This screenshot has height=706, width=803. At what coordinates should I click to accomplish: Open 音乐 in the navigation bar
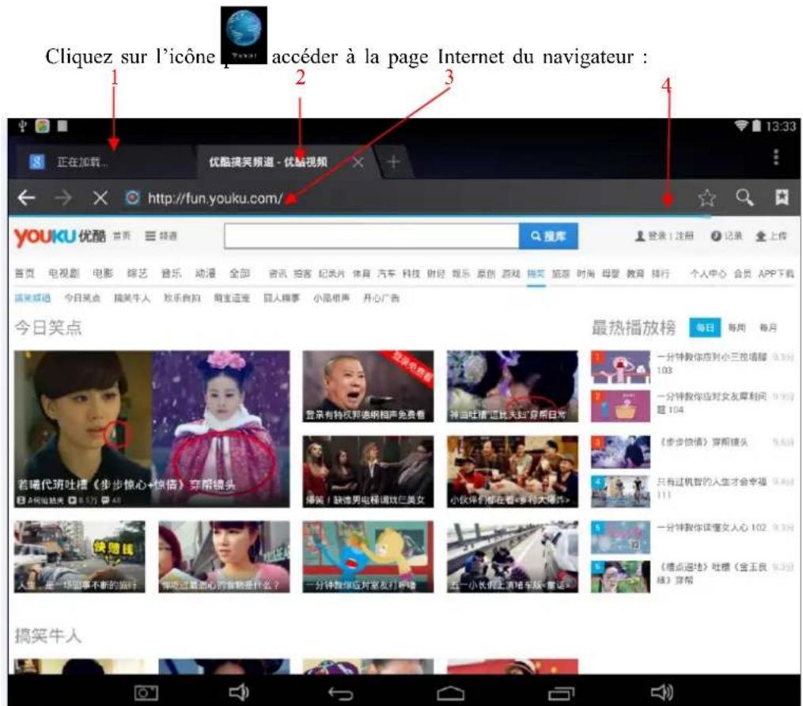point(171,274)
